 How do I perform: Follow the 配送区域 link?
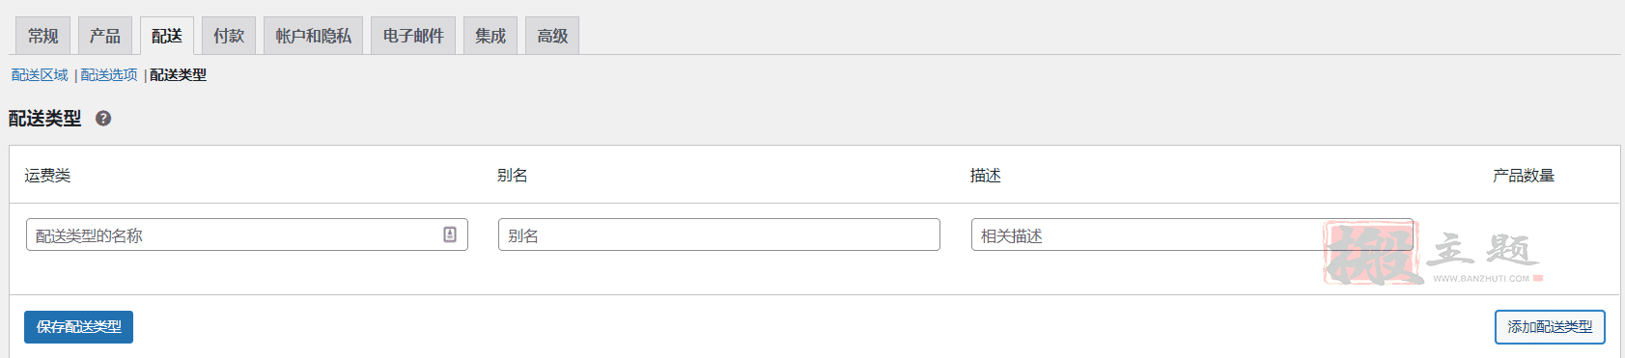(40, 75)
